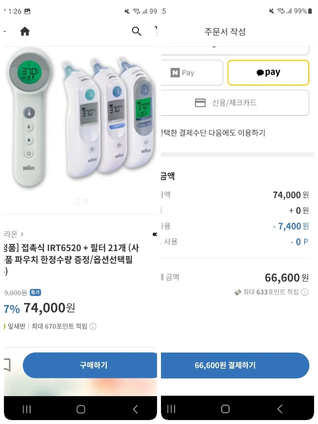Go to the first product image dot
Screen dimensions: 318x424
[x=77, y=201]
